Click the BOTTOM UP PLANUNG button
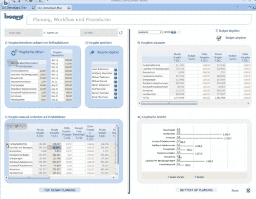Image resolution: width=256 pixels, height=199 pixels. click(x=193, y=191)
